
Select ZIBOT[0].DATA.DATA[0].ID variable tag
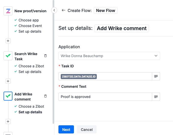[79, 77]
